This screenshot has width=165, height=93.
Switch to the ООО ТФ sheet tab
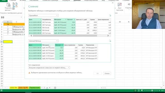point(13,88)
